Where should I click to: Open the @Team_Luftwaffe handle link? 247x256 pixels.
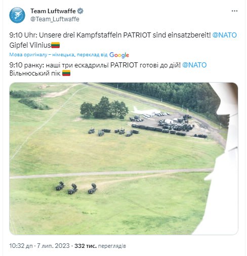pyautogui.click(x=55, y=19)
